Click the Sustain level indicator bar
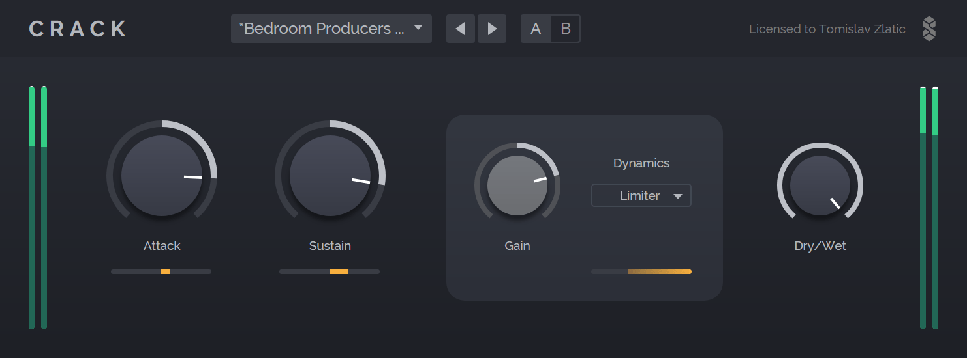The image size is (967, 358). [x=330, y=271]
